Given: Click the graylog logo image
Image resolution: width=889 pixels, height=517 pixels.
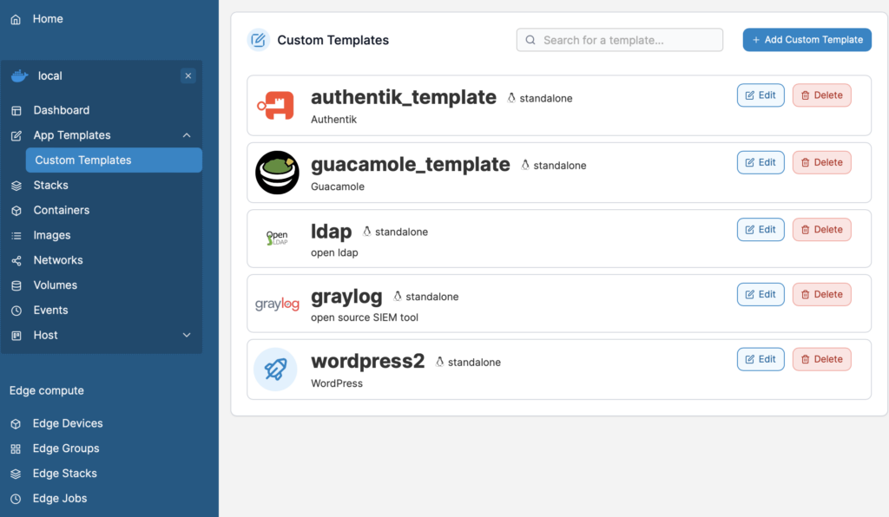Looking at the screenshot, I should [277, 304].
